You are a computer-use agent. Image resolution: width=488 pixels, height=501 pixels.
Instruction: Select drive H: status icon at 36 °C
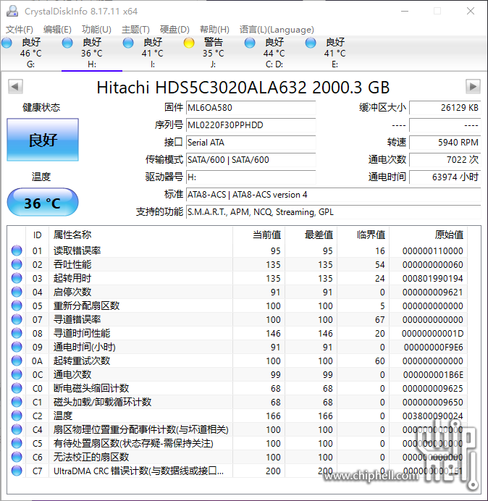(67, 43)
